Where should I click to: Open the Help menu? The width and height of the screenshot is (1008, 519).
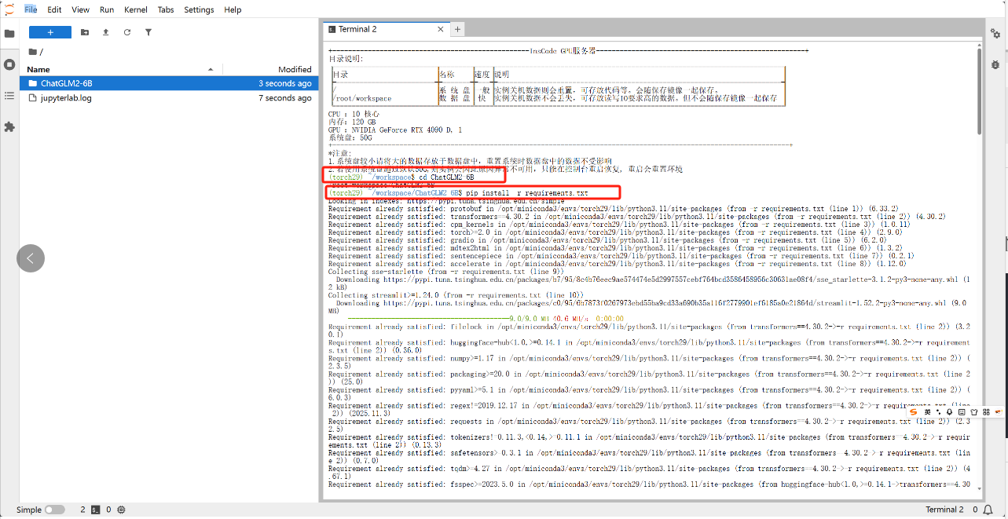coord(233,9)
